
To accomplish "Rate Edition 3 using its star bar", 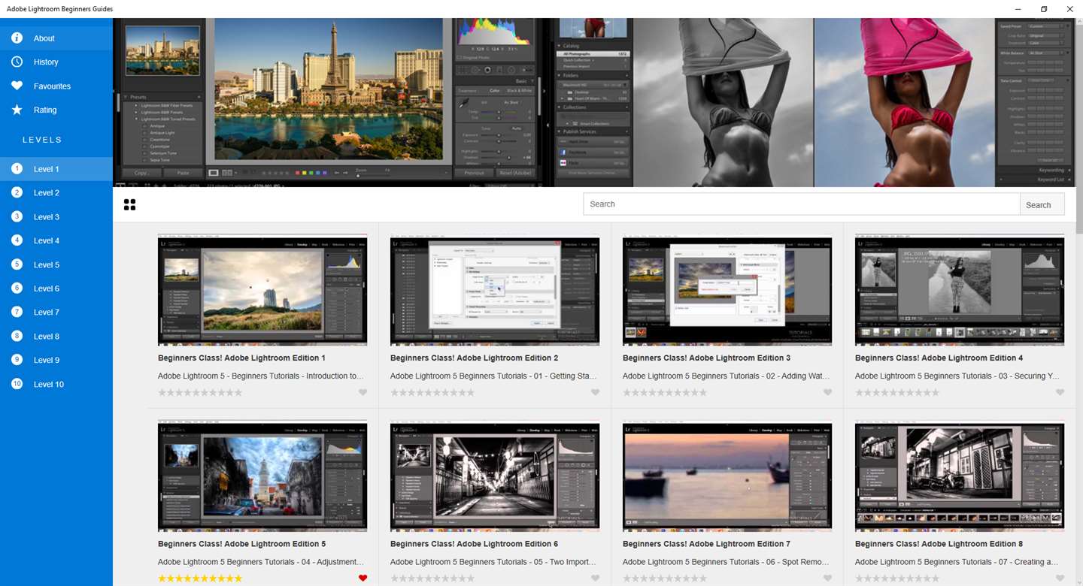I will click(665, 392).
